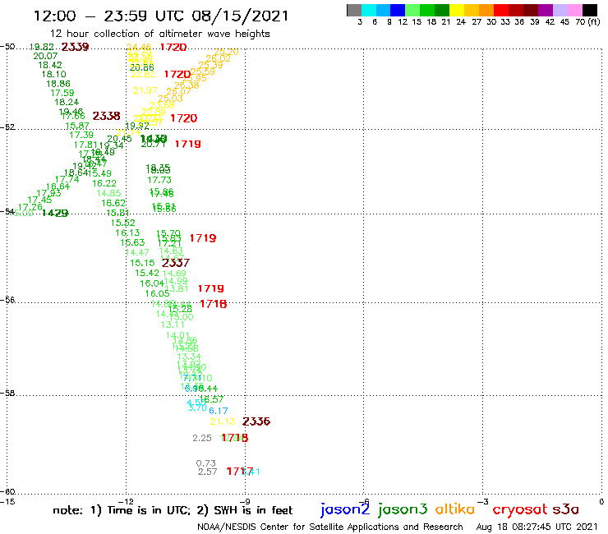The width and height of the screenshot is (608, 534).
Task: Click the '12:00 – 23:59 UTC 08/15/2021' title
Action: (161, 16)
